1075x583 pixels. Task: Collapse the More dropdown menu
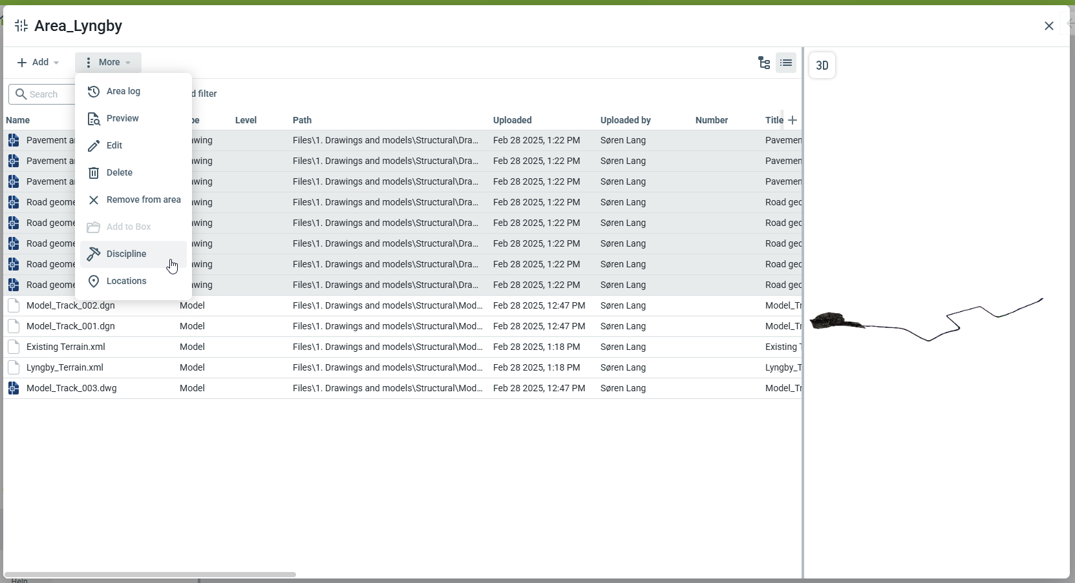click(108, 62)
